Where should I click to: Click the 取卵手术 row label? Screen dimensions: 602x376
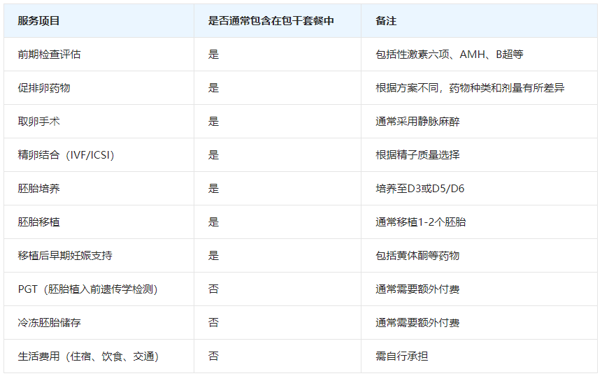38,122
